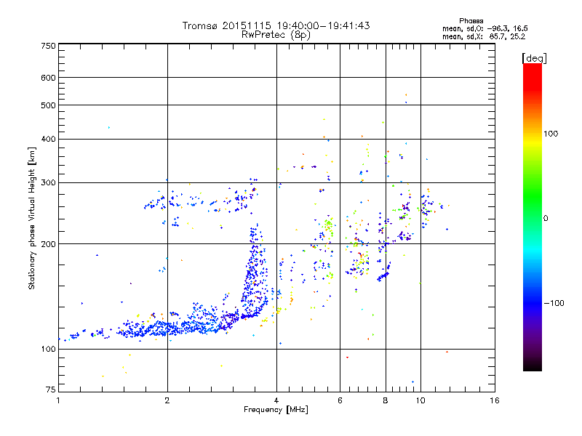Image resolution: width=582 pixels, height=436 pixels.
Task: Click y-axis tick label '300'
Action: (x=48, y=182)
